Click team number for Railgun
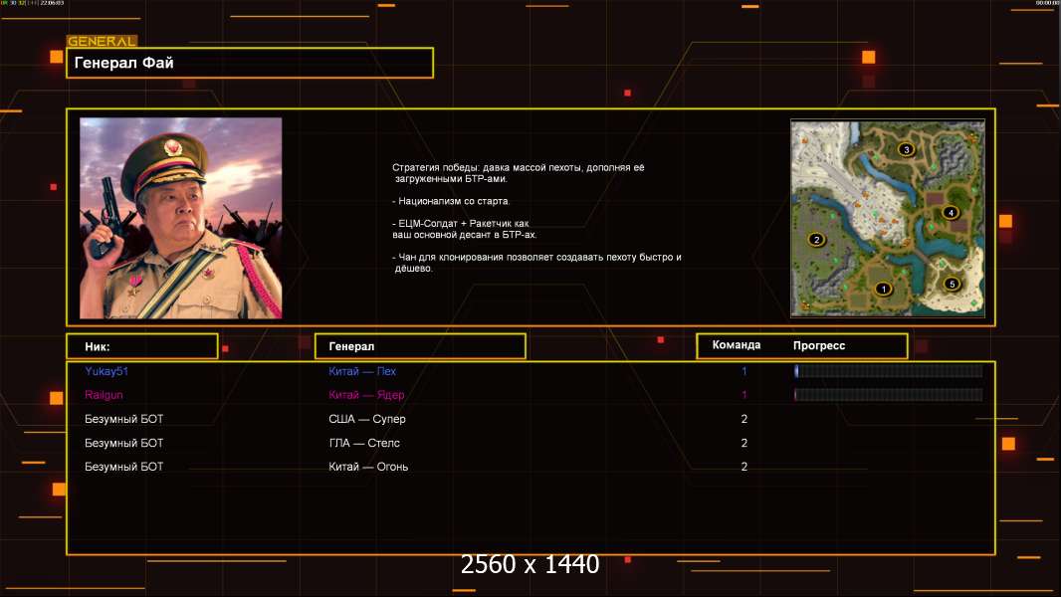This screenshot has height=597, width=1061. [x=743, y=395]
